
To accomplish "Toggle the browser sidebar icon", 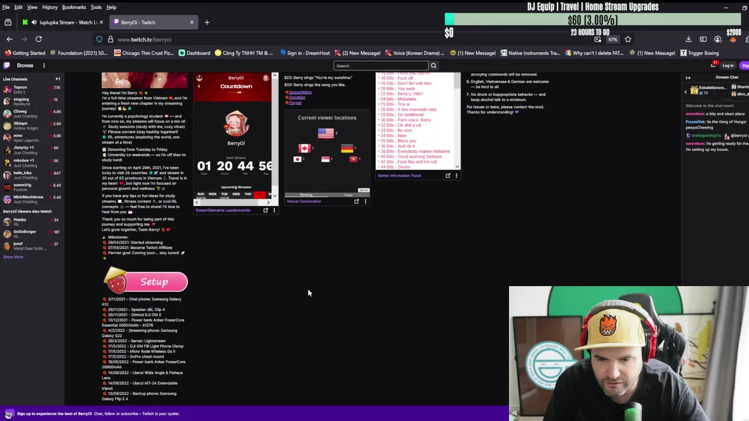I will pos(703,39).
